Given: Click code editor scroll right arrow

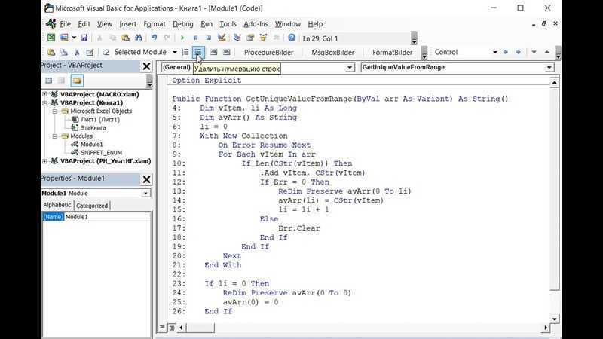Looking at the screenshot, I should tap(545, 328).
